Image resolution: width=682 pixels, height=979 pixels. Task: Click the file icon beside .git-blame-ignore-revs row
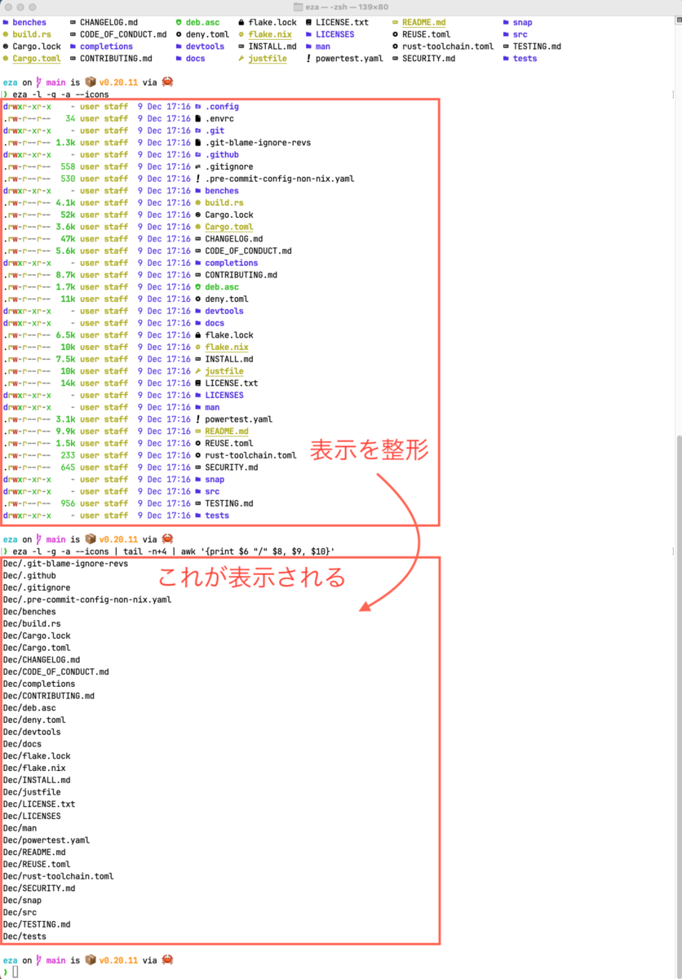198,143
